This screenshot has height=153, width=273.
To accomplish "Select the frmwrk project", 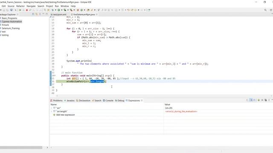I will click(x=5, y=25).
